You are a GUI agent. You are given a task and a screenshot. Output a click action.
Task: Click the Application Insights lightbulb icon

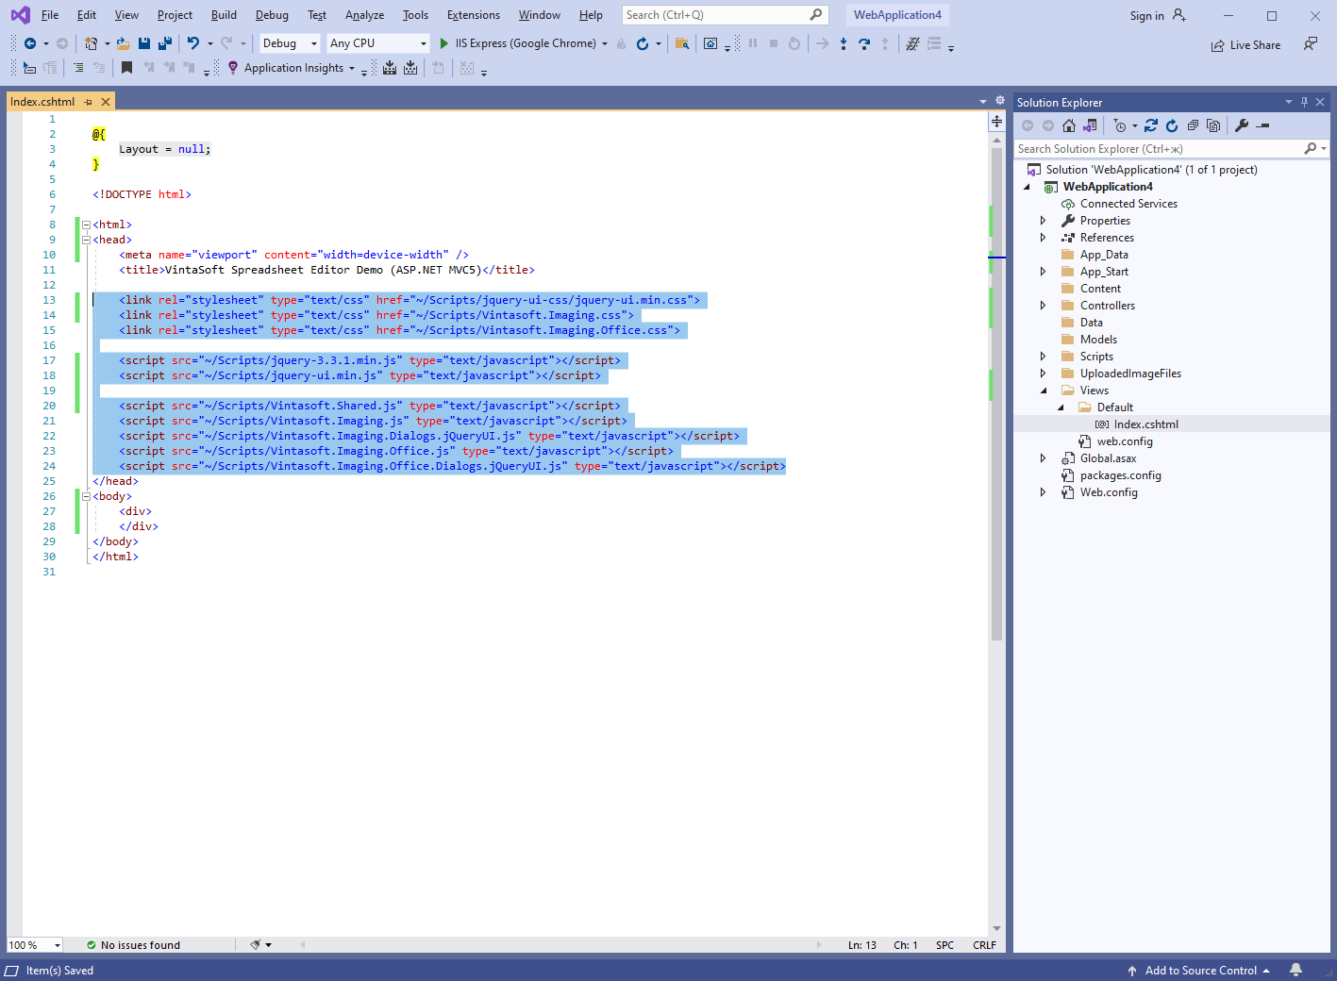point(233,68)
